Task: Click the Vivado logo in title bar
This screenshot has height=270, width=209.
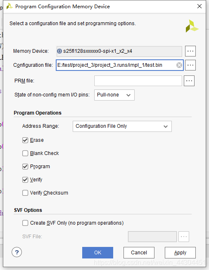Action: pyautogui.click(x=9, y=6)
